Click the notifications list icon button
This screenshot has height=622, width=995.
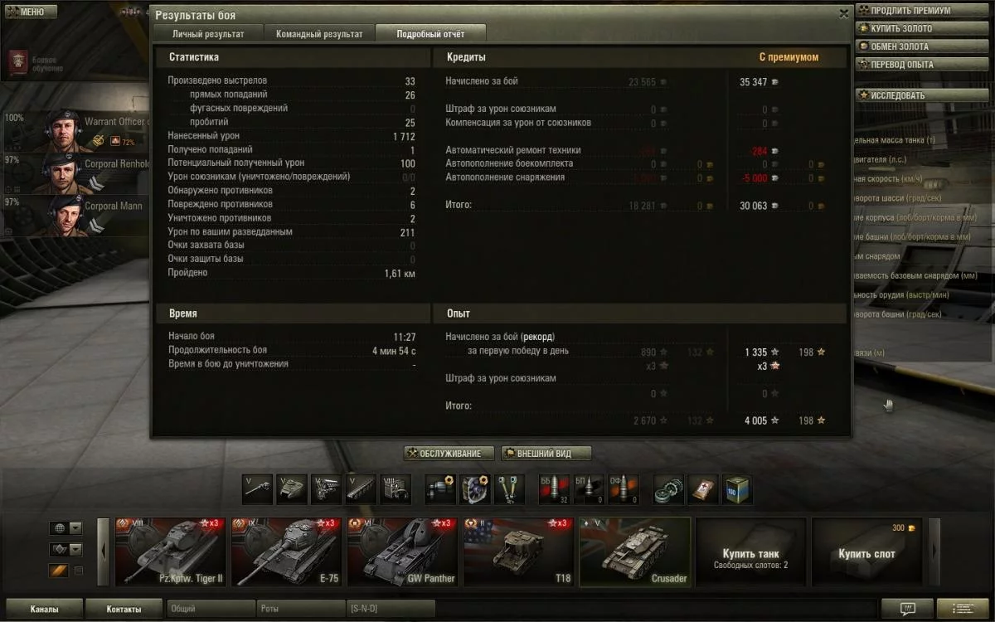click(962, 609)
